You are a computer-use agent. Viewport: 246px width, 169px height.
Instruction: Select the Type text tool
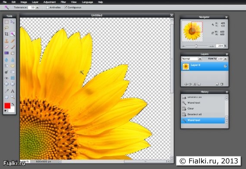[x=13, y=91]
